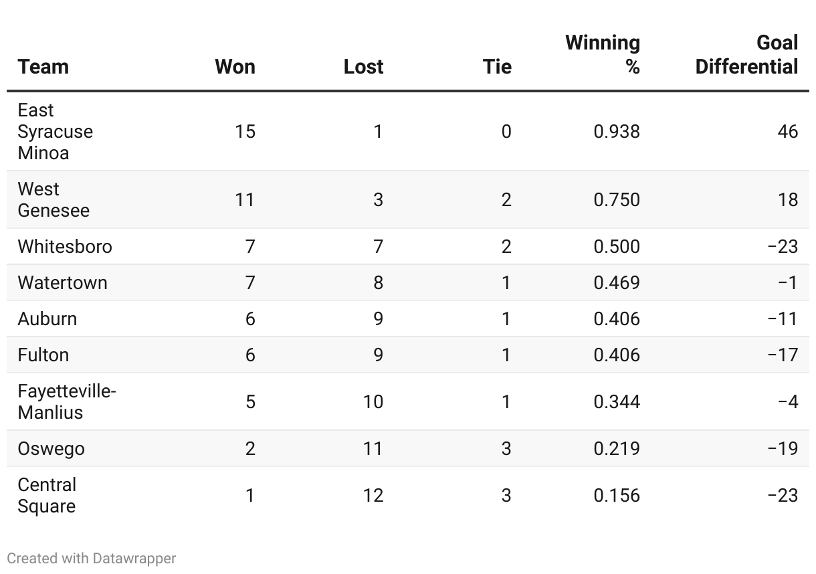This screenshot has width=816, height=574.
Task: Click the Winning % column header
Action: pyautogui.click(x=603, y=55)
